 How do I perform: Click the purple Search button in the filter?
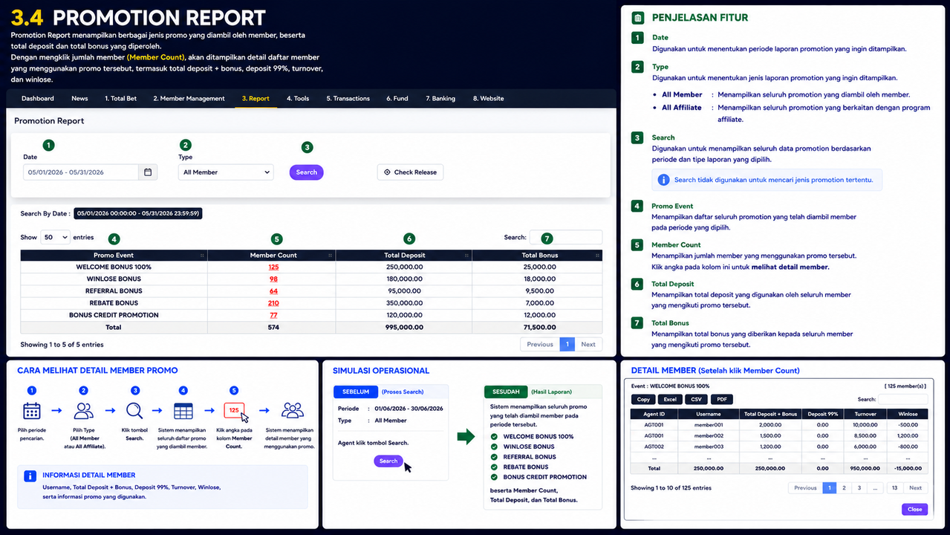point(306,172)
